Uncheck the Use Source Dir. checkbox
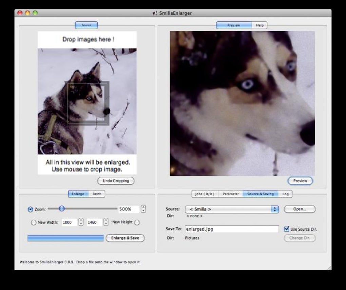Screen dimensions: 346x290 [x=287, y=229]
